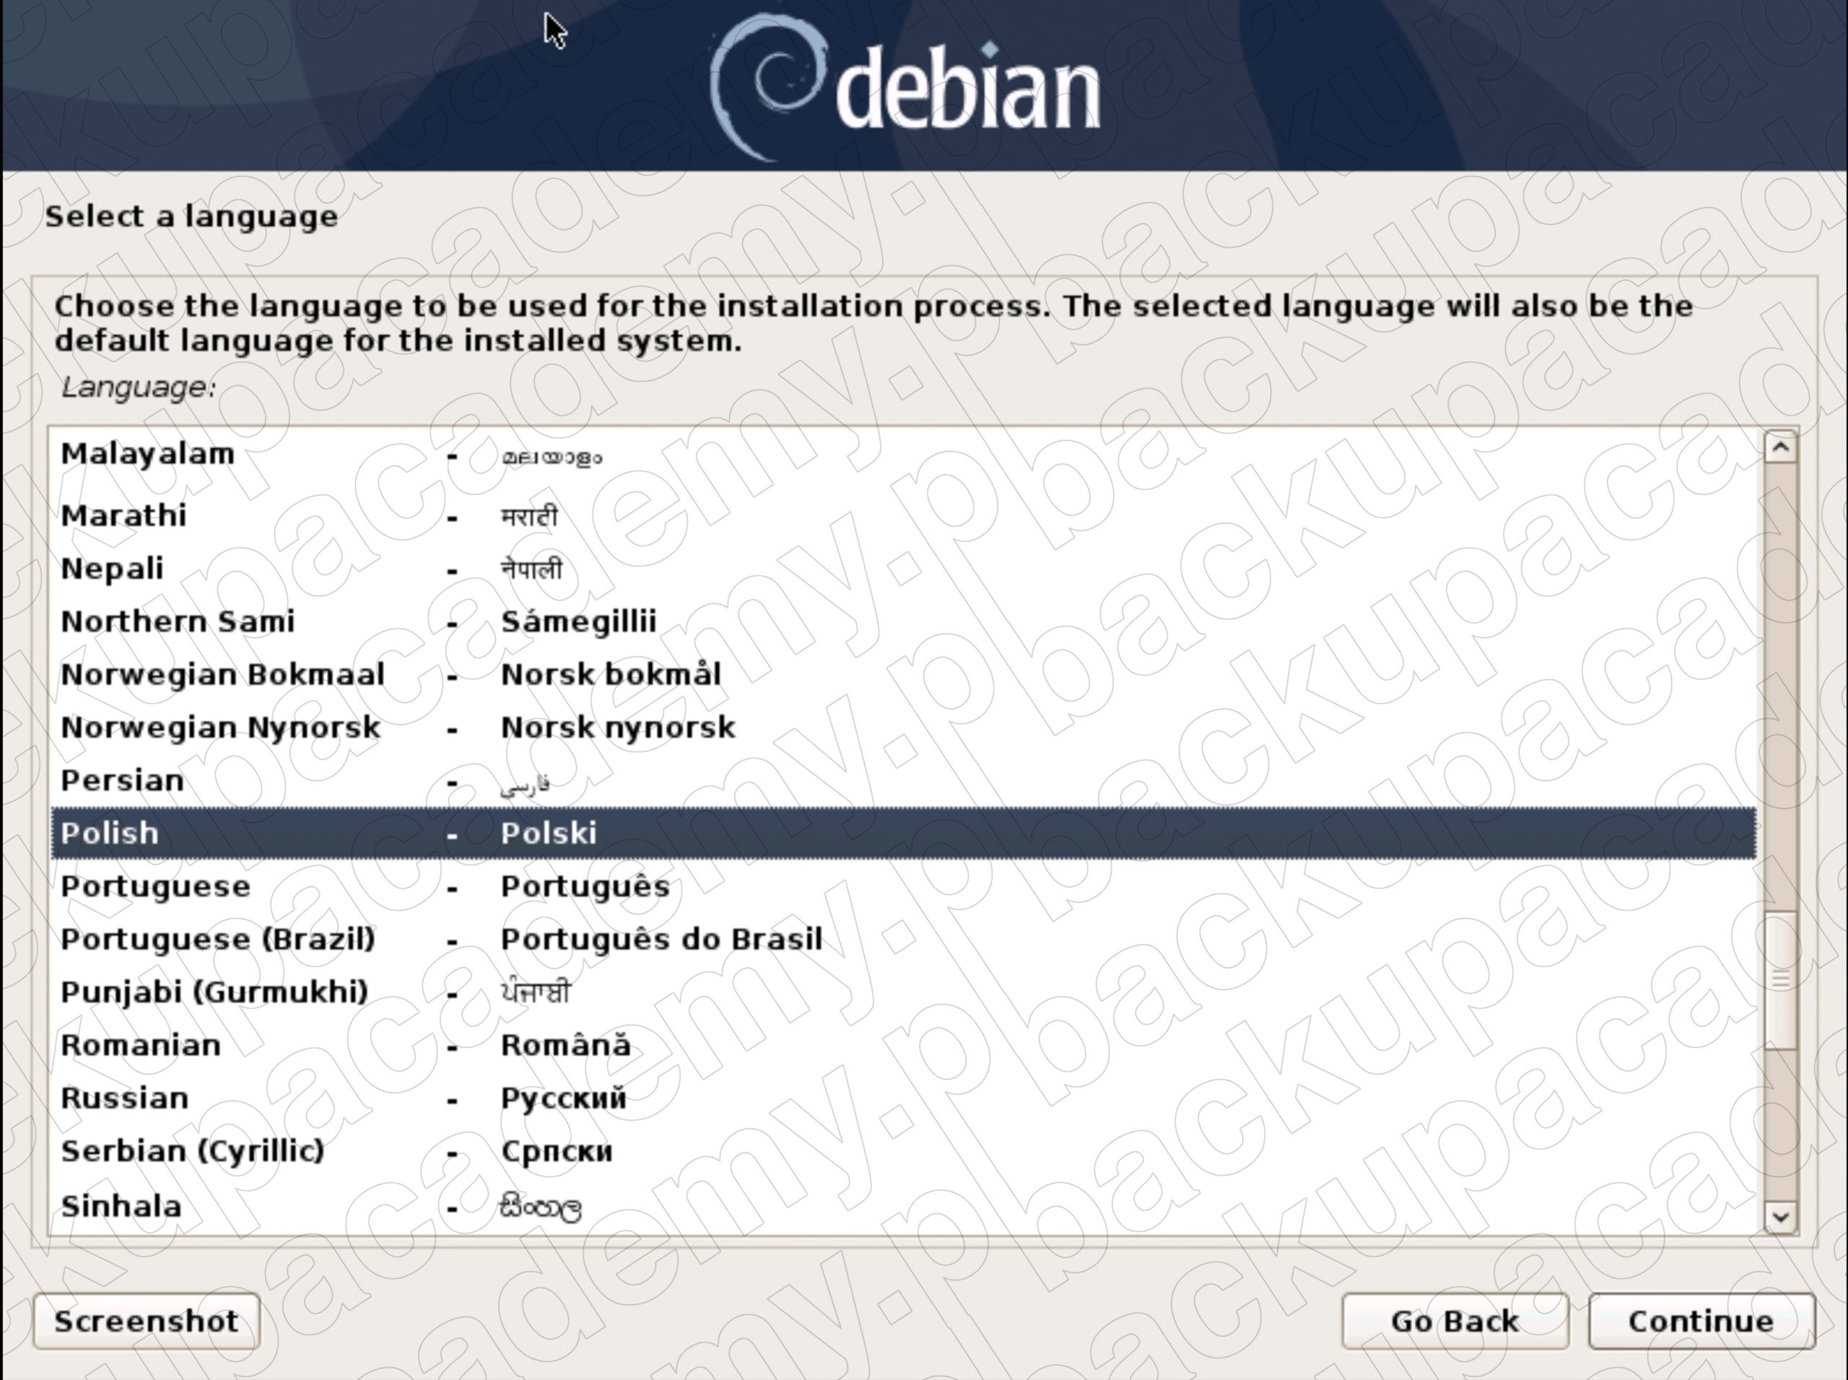1848x1380 pixels.
Task: Choose Portuguese (Brazil) language entry
Action: [903, 939]
